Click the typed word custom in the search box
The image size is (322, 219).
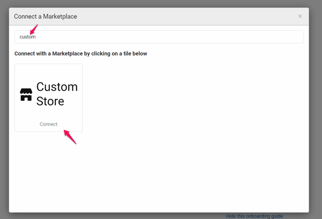tap(27, 37)
